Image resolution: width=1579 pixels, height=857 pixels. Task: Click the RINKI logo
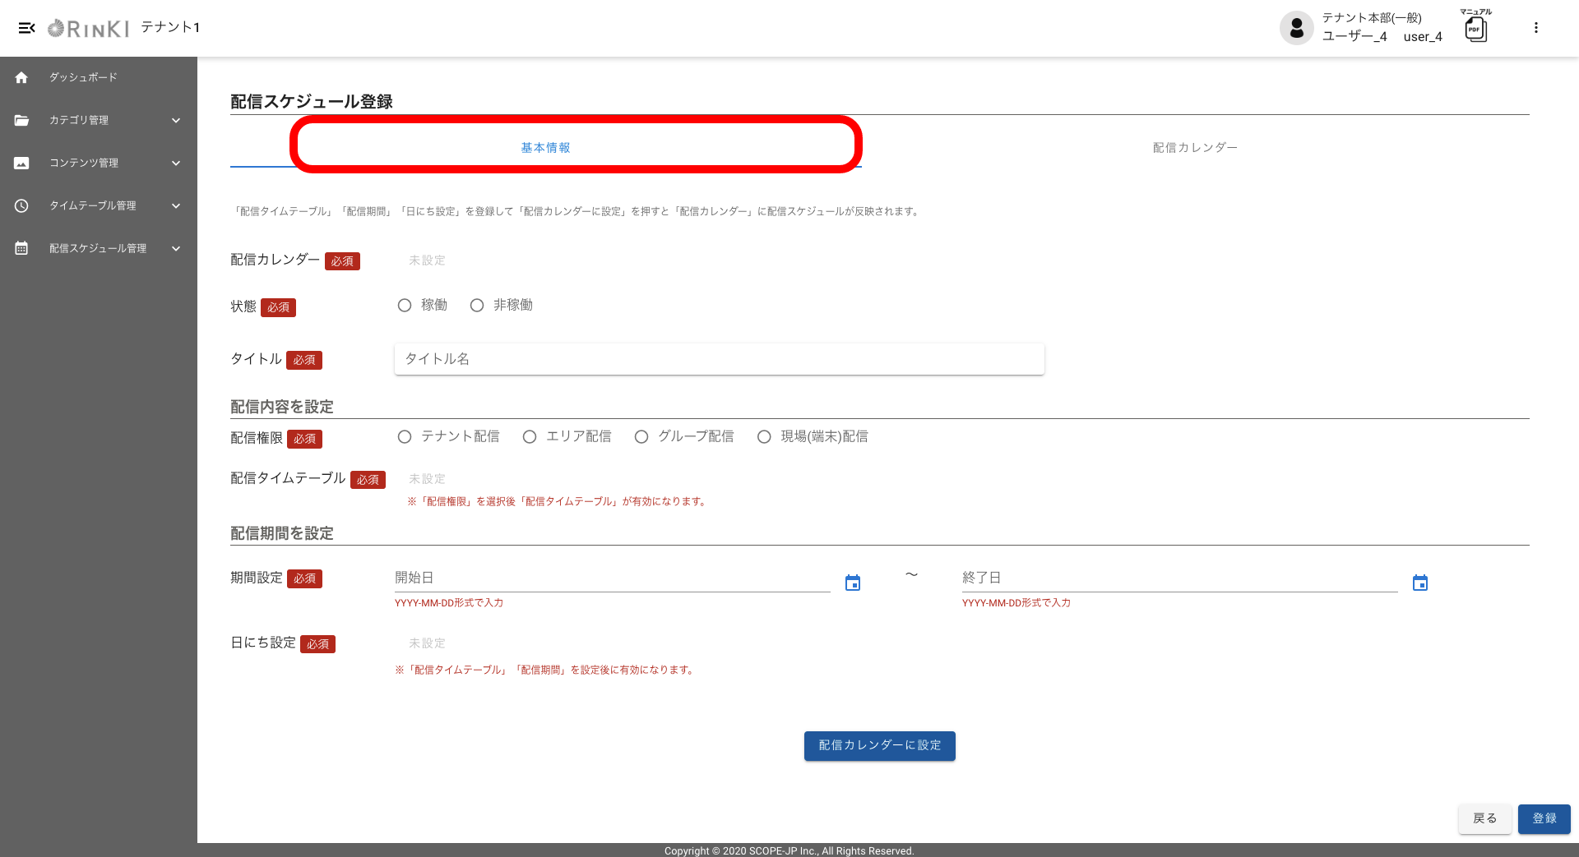pyautogui.click(x=89, y=29)
